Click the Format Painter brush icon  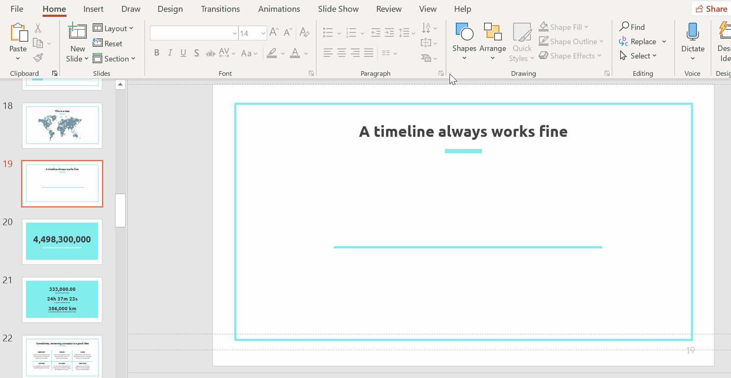(38, 58)
